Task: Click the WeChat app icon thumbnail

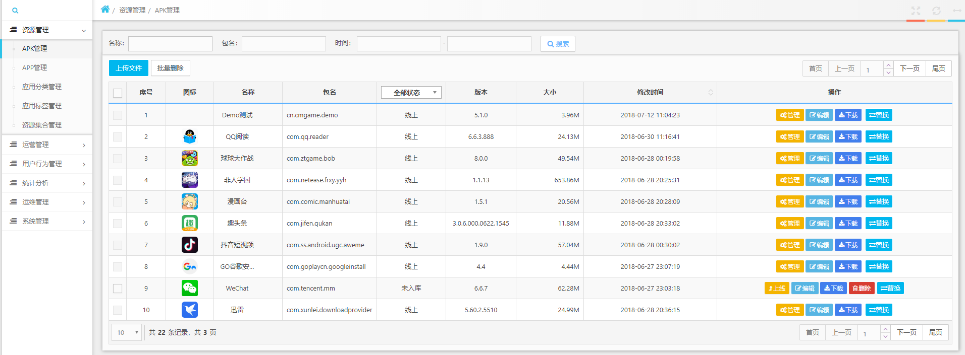Action: pyautogui.click(x=190, y=288)
